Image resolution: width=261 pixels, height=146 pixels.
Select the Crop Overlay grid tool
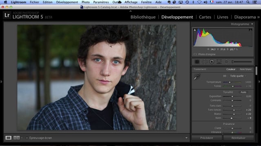click(197, 62)
